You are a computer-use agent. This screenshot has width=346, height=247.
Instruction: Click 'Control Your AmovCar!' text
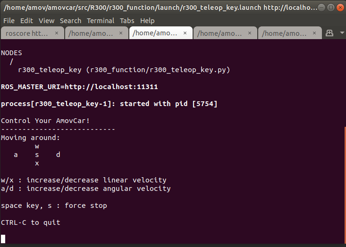click(45, 121)
